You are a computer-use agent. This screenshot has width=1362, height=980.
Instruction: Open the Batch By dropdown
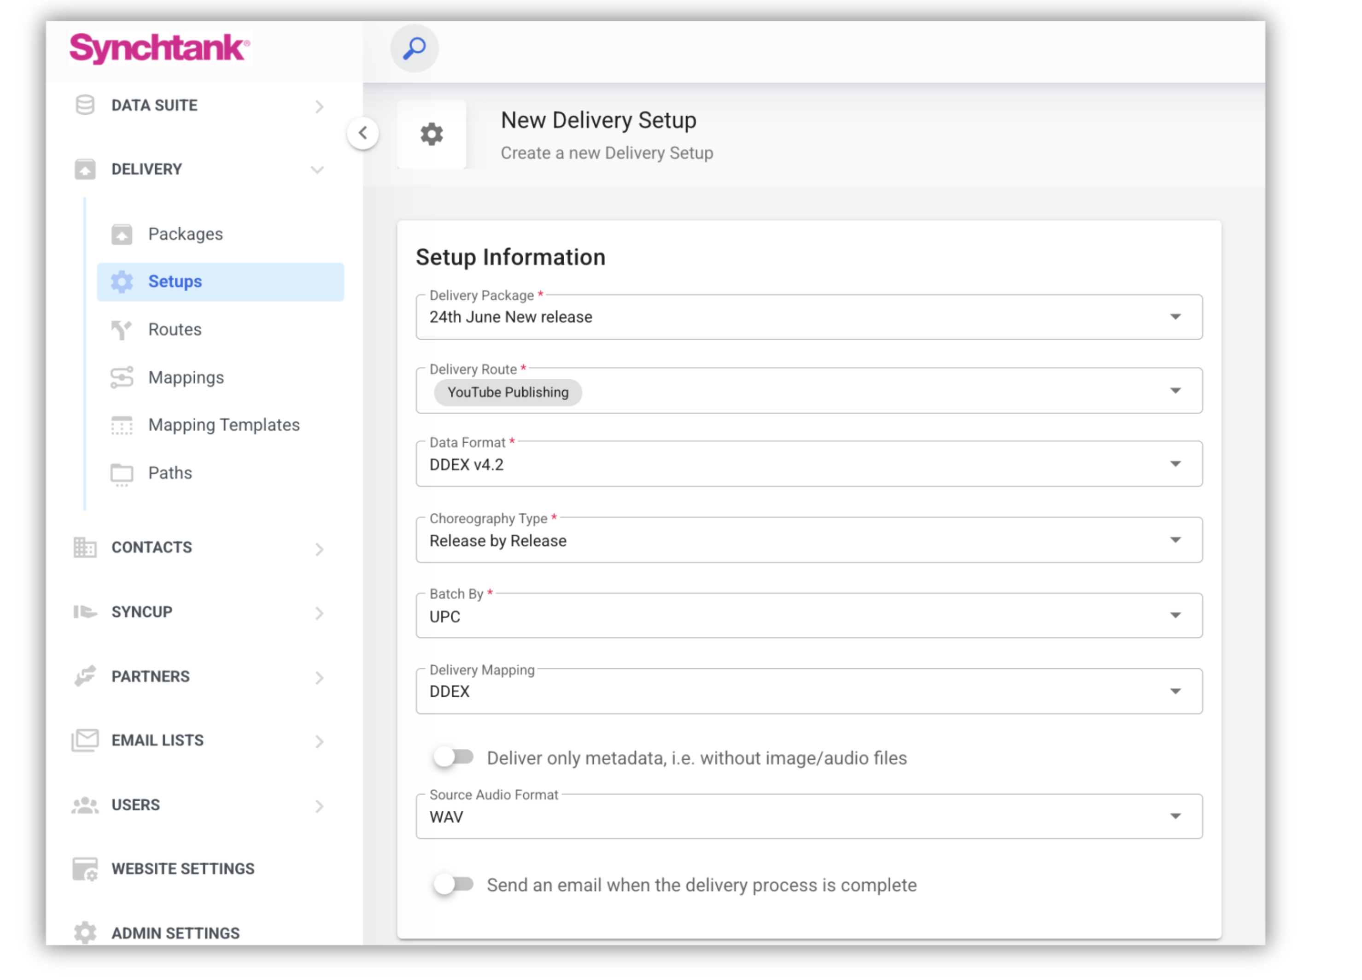pyautogui.click(x=809, y=616)
